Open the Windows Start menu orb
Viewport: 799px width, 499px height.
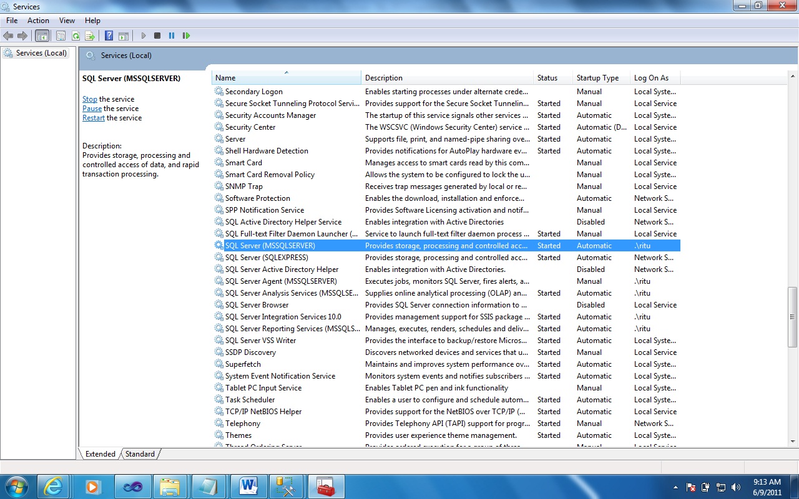click(16, 487)
